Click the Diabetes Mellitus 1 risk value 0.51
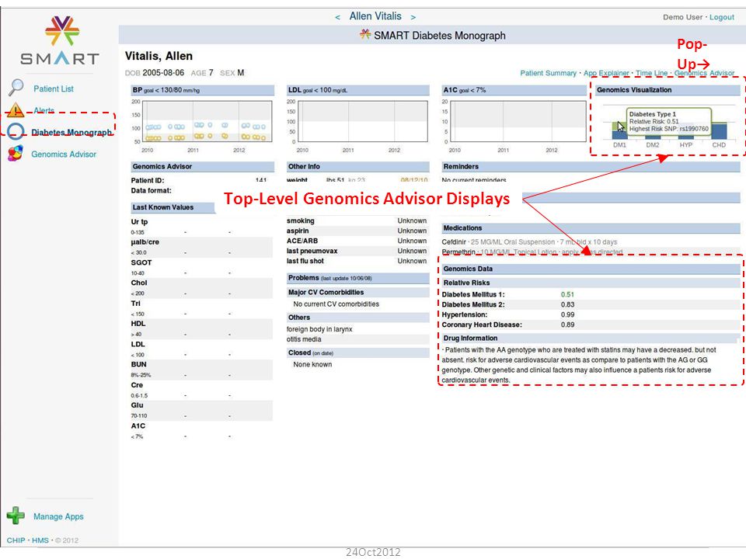Image resolution: width=746 pixels, height=559 pixels. click(567, 294)
